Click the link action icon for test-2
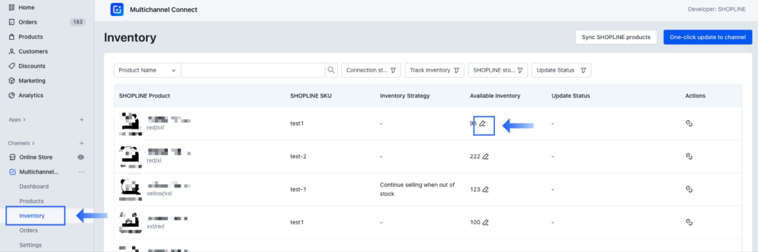Screen dimensions: 758x252 point(689,157)
